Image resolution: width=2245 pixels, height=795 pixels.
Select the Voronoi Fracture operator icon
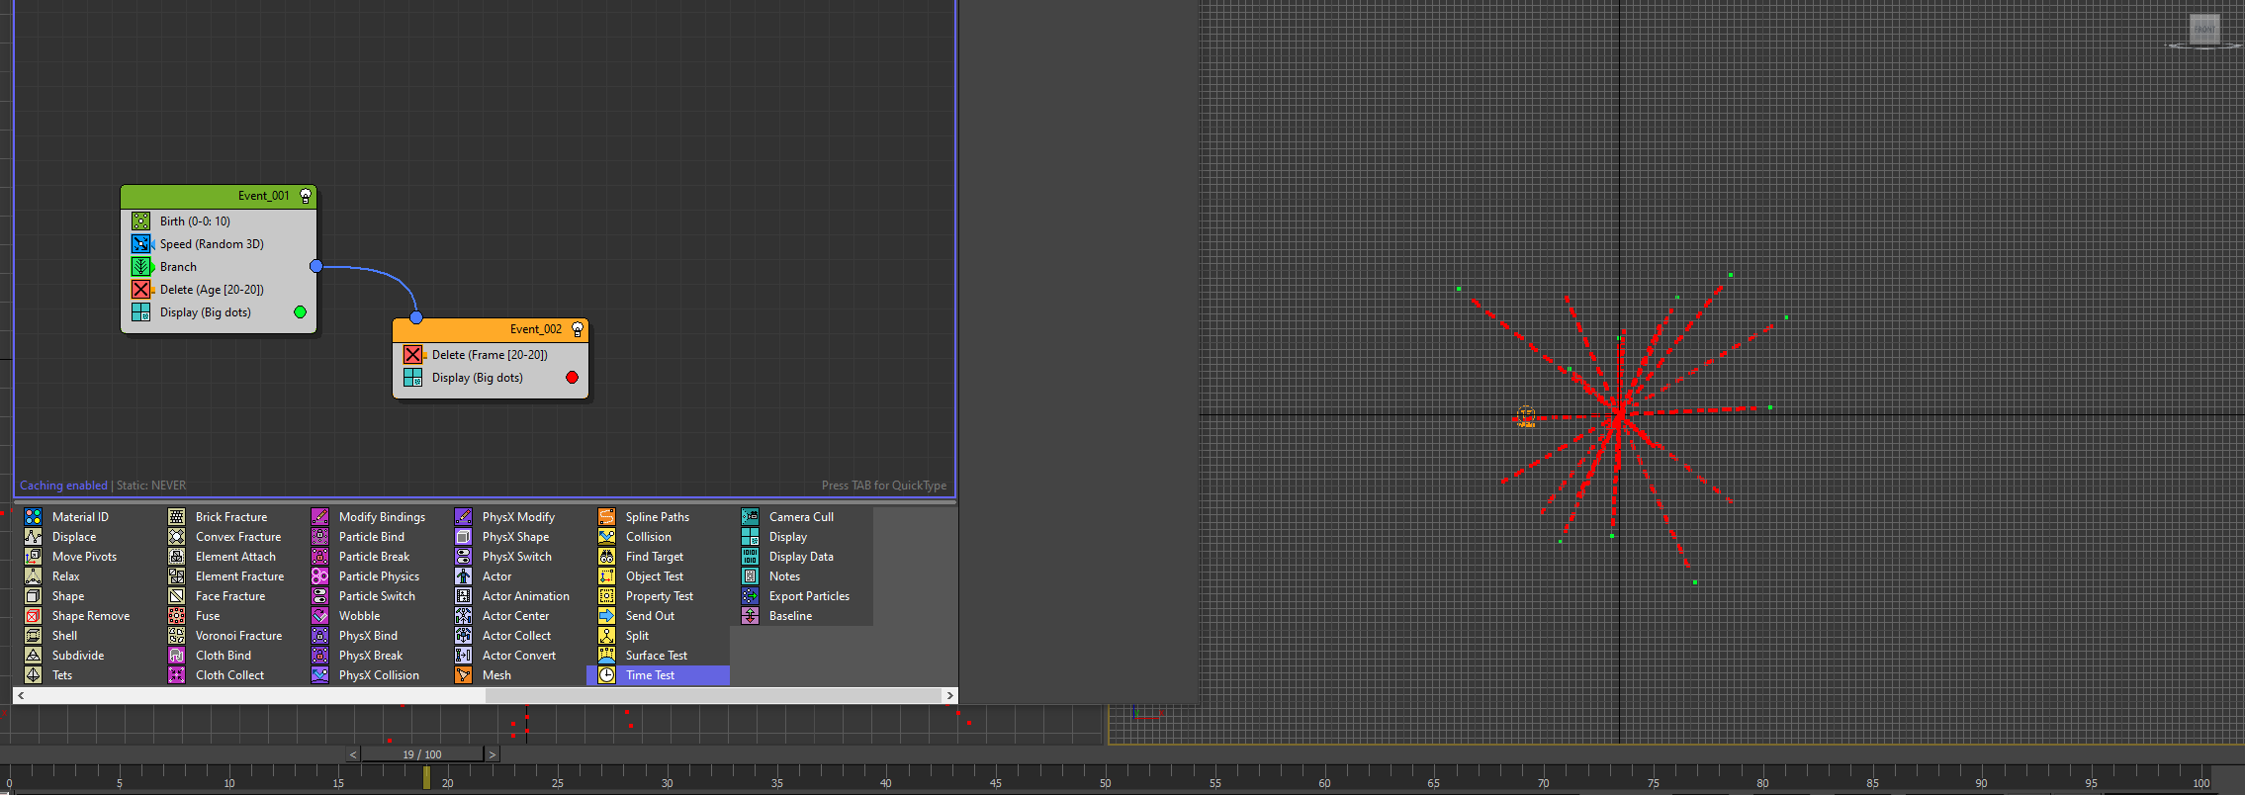pyautogui.click(x=176, y=636)
